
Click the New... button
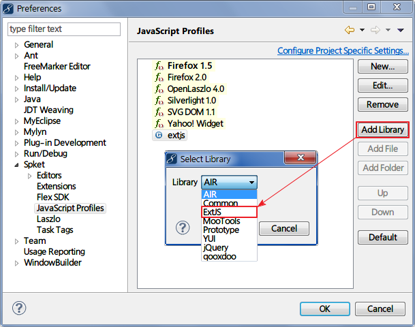click(383, 66)
